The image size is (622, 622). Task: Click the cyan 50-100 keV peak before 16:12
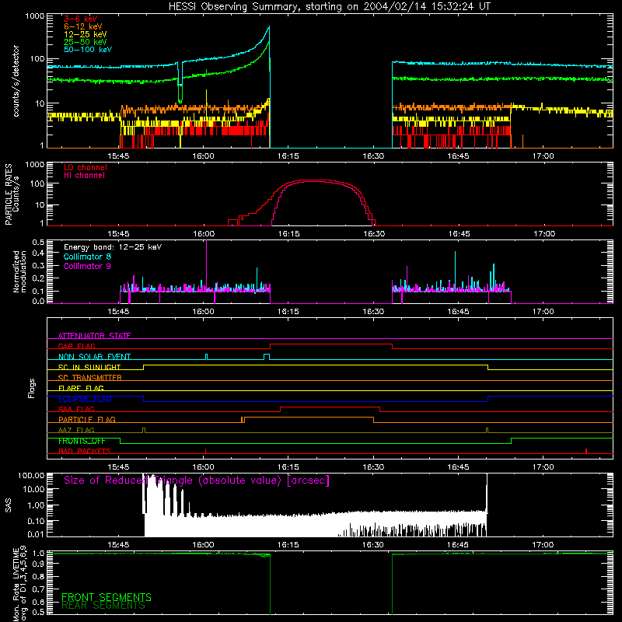269,27
